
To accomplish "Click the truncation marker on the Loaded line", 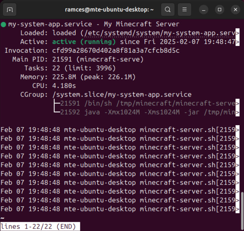I will point(238,33).
